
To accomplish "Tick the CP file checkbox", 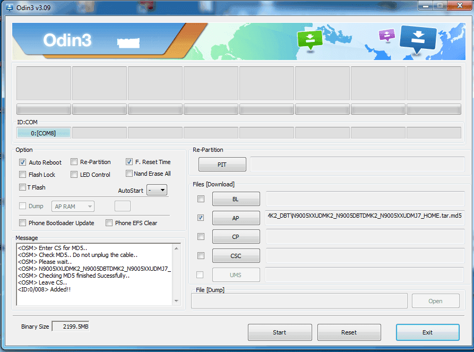I will coord(201,236).
